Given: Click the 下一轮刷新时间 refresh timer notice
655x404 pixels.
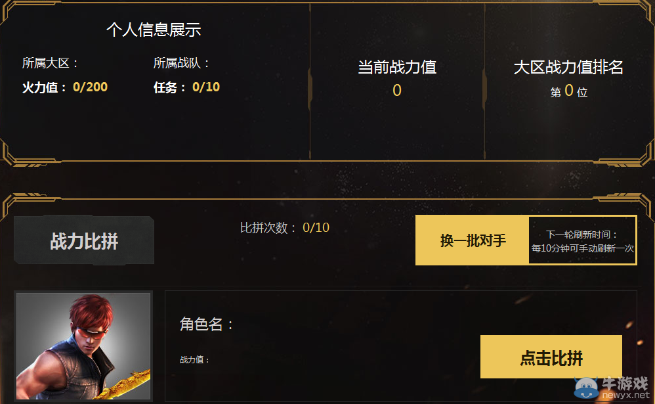Looking at the screenshot, I should (x=581, y=241).
